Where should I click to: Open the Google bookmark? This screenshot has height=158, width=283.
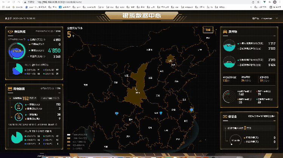pyautogui.click(x=18, y=7)
